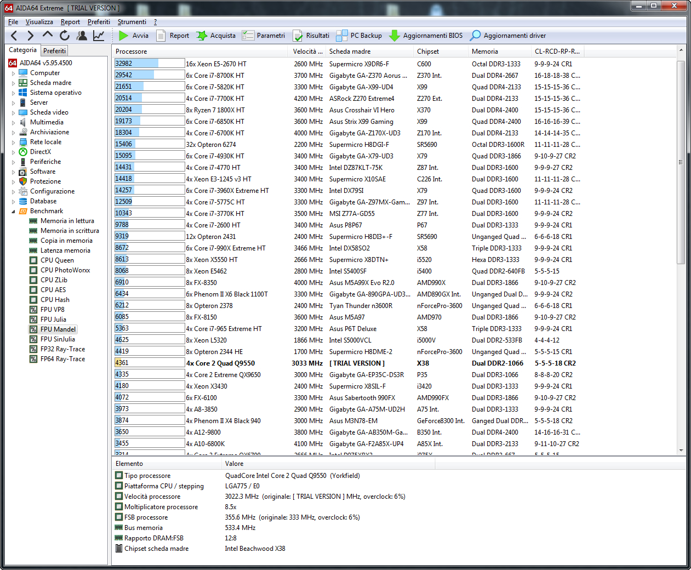The height and width of the screenshot is (570, 691).
Task: Open the graph chart toolbar icon
Action: pos(99,36)
